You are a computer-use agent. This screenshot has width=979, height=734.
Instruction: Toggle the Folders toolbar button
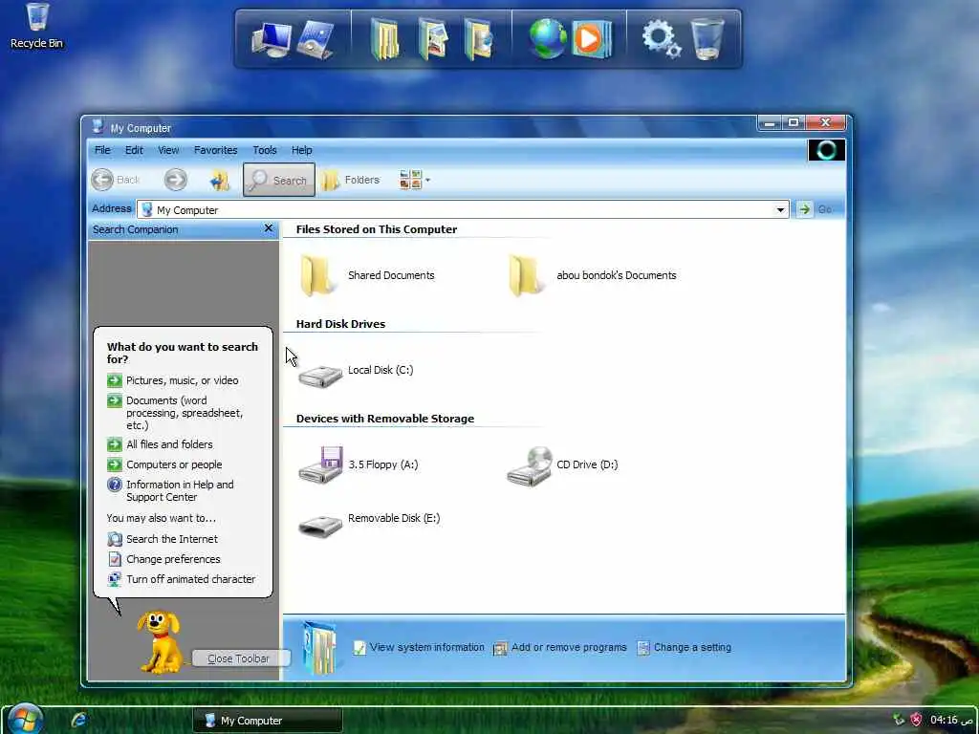351,180
